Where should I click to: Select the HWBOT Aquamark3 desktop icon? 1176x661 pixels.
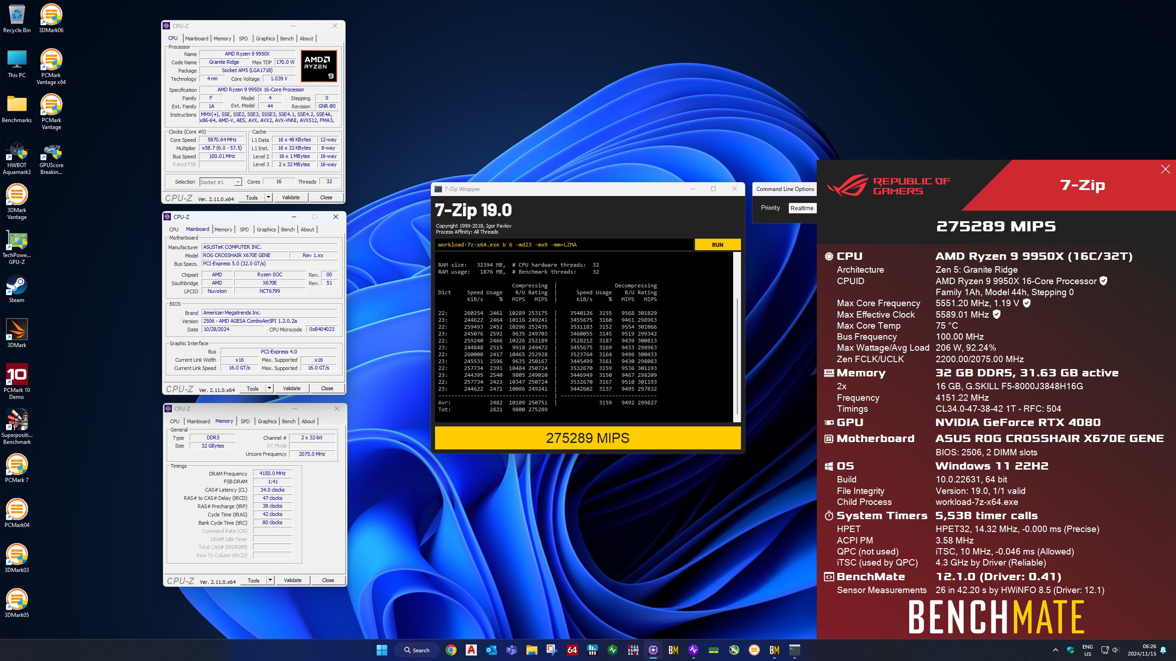[17, 159]
